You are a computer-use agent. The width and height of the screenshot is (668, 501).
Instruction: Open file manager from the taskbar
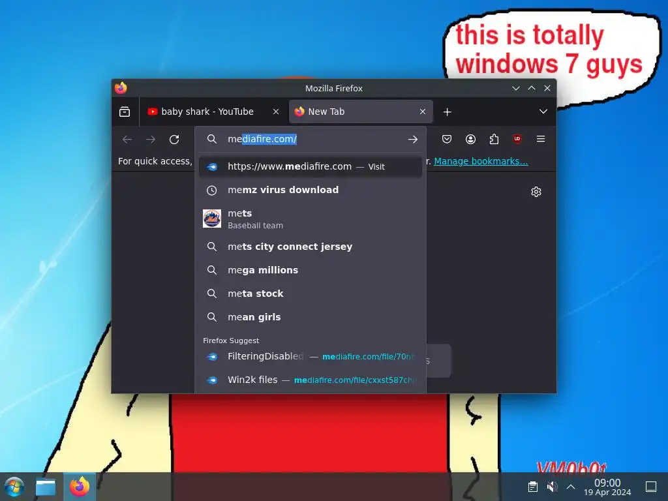pyautogui.click(x=46, y=487)
